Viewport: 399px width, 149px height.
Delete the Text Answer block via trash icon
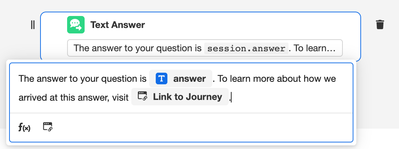click(x=380, y=25)
